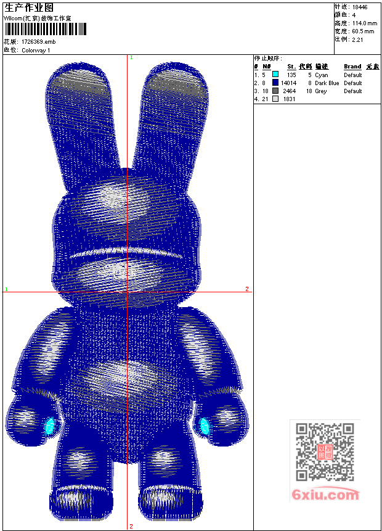Click the file name '1726369.emb'

coord(39,42)
